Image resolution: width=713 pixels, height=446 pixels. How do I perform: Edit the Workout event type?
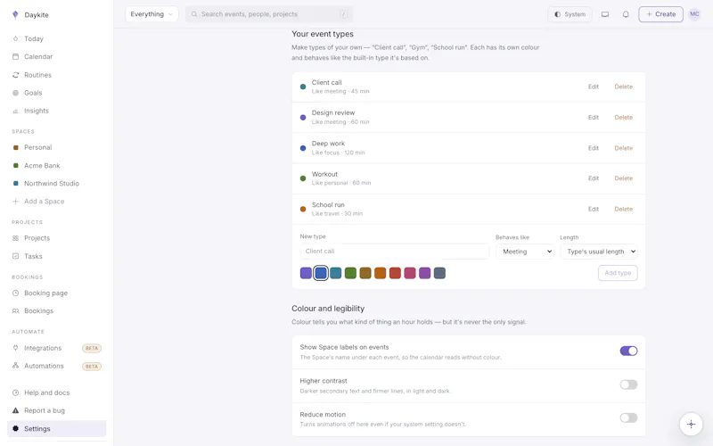(594, 178)
